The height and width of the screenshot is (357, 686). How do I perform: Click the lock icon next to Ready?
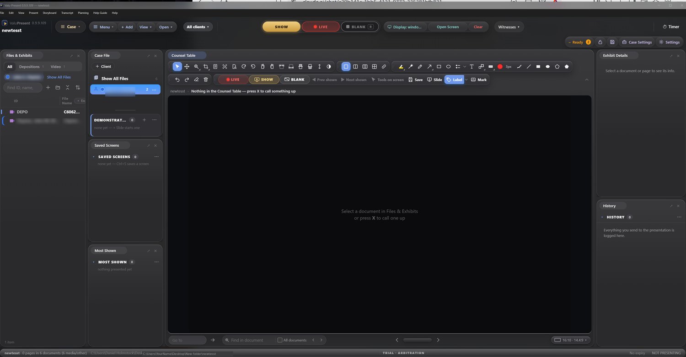point(600,42)
